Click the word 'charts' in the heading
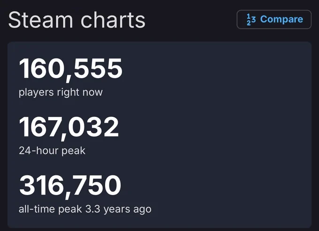The width and height of the screenshot is (319, 231). tap(113, 20)
